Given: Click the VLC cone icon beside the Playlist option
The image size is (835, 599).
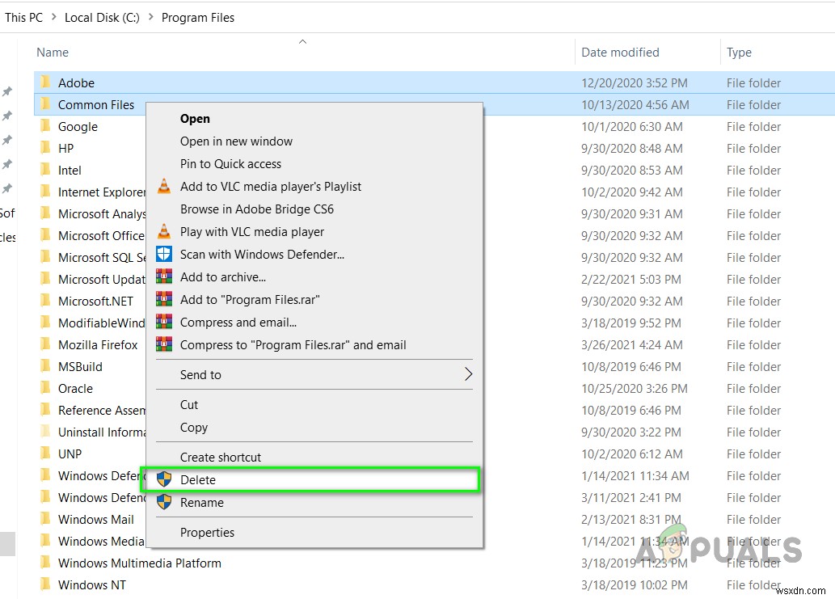Looking at the screenshot, I should pos(164,186).
